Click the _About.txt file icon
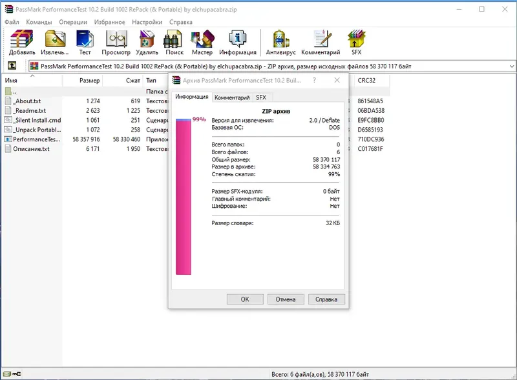 click(8, 101)
